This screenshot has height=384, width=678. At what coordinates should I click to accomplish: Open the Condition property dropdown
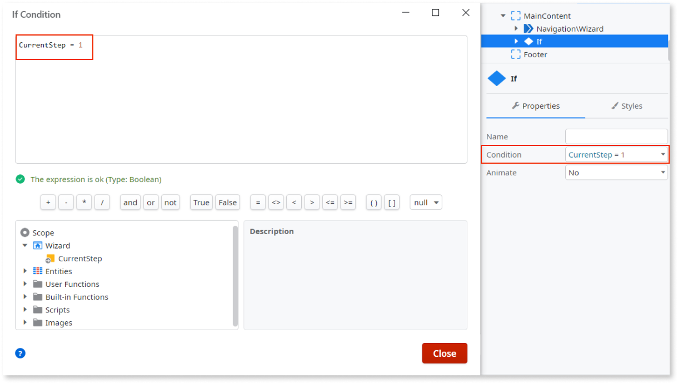click(663, 154)
